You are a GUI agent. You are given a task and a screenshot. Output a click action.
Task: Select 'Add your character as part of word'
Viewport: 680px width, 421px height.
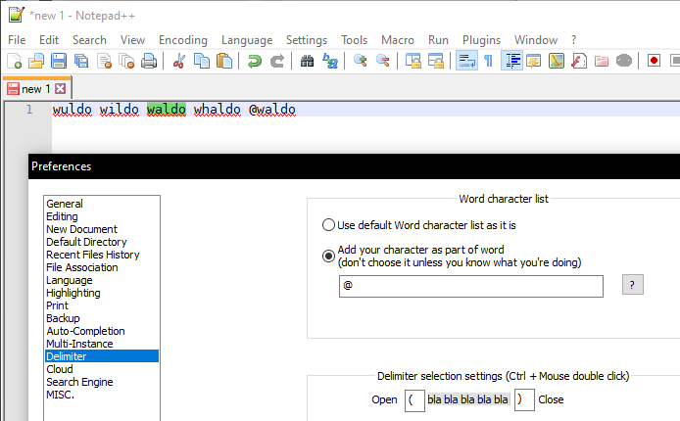click(328, 256)
